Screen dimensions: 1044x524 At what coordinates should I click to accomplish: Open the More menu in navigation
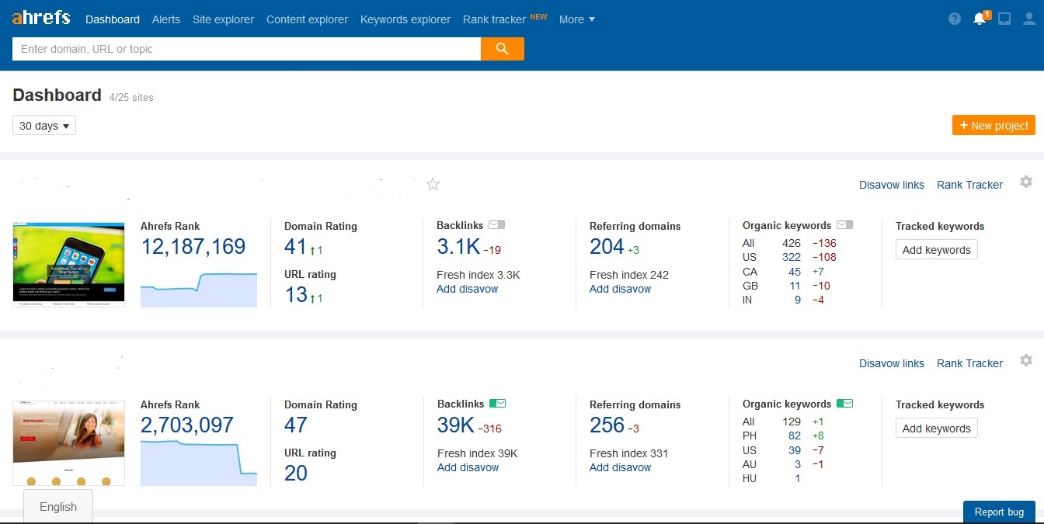click(576, 19)
